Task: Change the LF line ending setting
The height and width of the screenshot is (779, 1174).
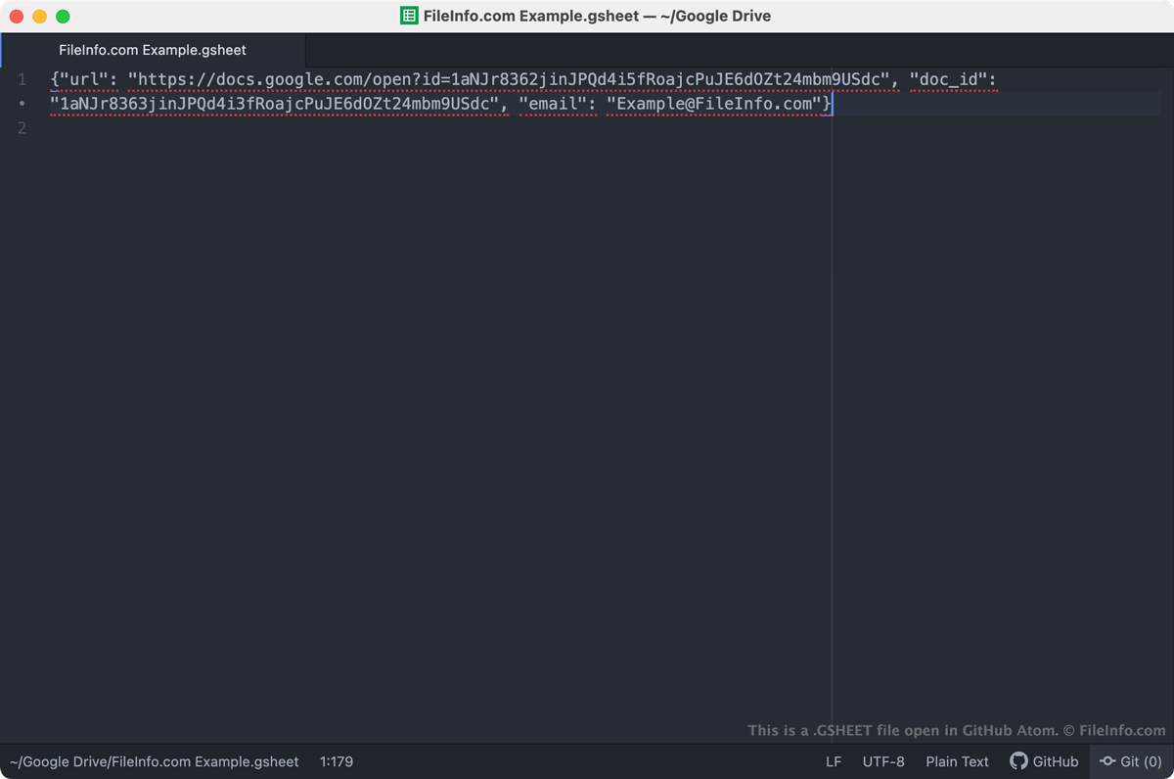Action: pyautogui.click(x=833, y=761)
